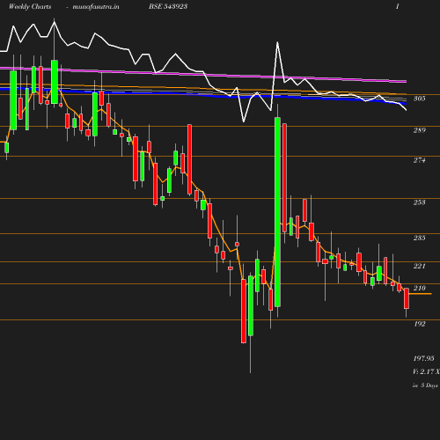
Task: Click the 235 price axis label
Action: 419,238
